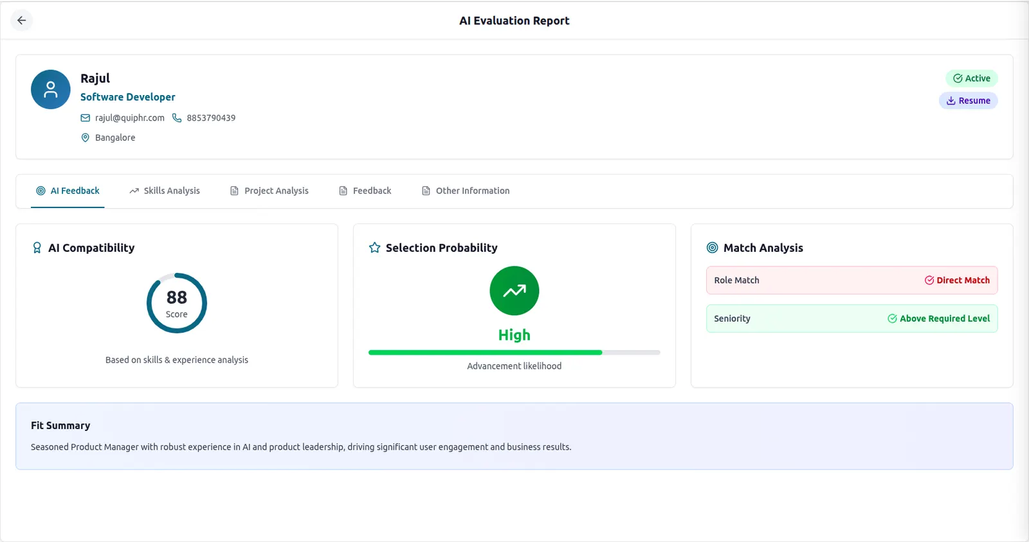
Task: Click the Fit Summary heading
Action: click(x=60, y=426)
